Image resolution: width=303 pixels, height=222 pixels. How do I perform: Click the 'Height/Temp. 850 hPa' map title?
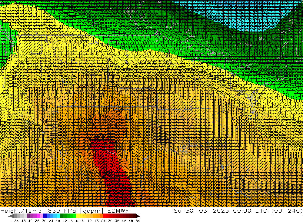[38, 211]
